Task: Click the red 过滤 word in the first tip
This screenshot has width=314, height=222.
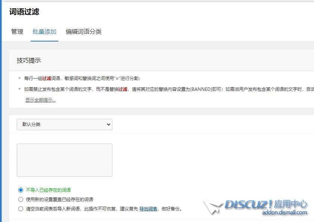Action: click(47, 78)
